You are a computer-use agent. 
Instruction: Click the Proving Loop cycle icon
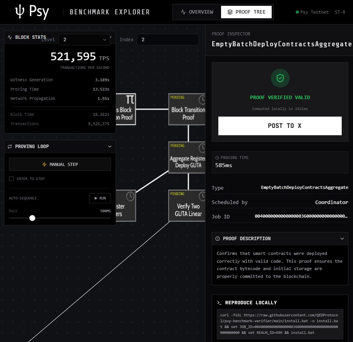tap(10, 147)
